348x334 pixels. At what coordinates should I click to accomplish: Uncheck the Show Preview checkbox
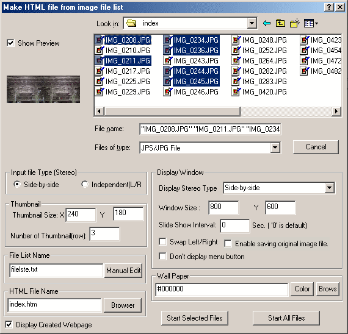[x=10, y=43]
